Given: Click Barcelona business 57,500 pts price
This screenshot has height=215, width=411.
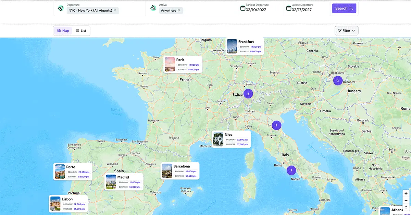Looking at the screenshot, I should point(191,176).
